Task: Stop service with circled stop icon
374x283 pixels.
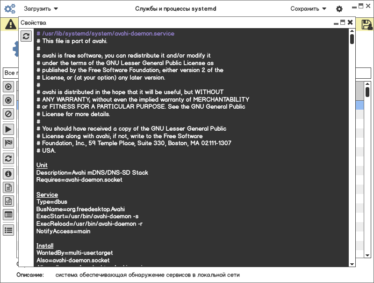Action: coord(8,100)
